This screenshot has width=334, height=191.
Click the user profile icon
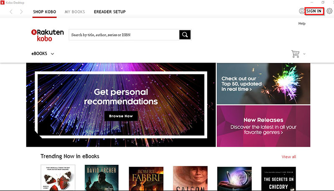(x=302, y=11)
